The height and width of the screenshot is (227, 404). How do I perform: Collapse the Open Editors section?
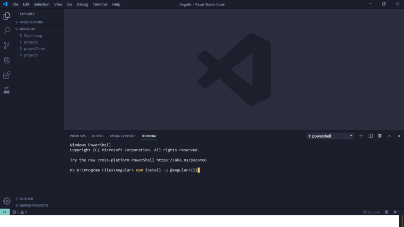tap(39, 22)
